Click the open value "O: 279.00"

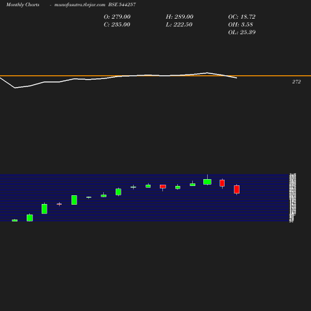pyautogui.click(x=117, y=17)
